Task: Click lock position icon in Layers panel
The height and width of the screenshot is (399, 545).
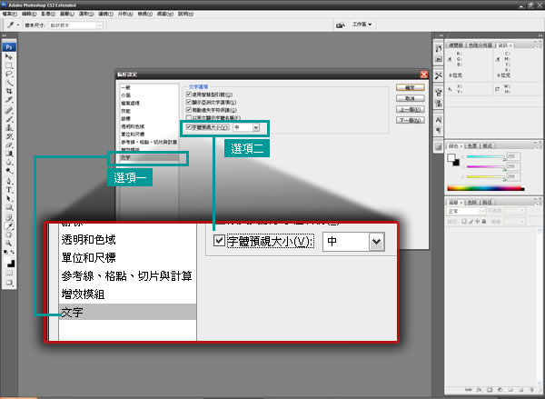Action: [x=477, y=221]
